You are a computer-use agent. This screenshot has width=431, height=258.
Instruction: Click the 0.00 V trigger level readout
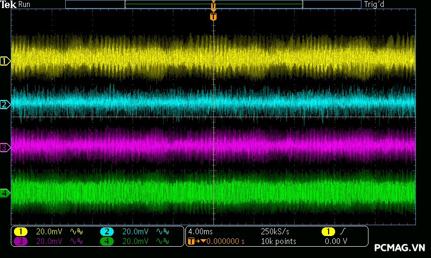[x=336, y=241]
